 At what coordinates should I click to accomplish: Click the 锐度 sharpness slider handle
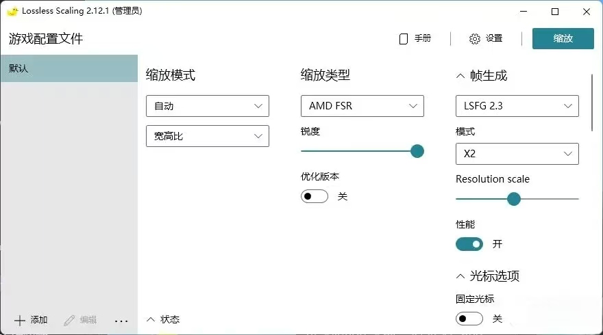coord(417,151)
